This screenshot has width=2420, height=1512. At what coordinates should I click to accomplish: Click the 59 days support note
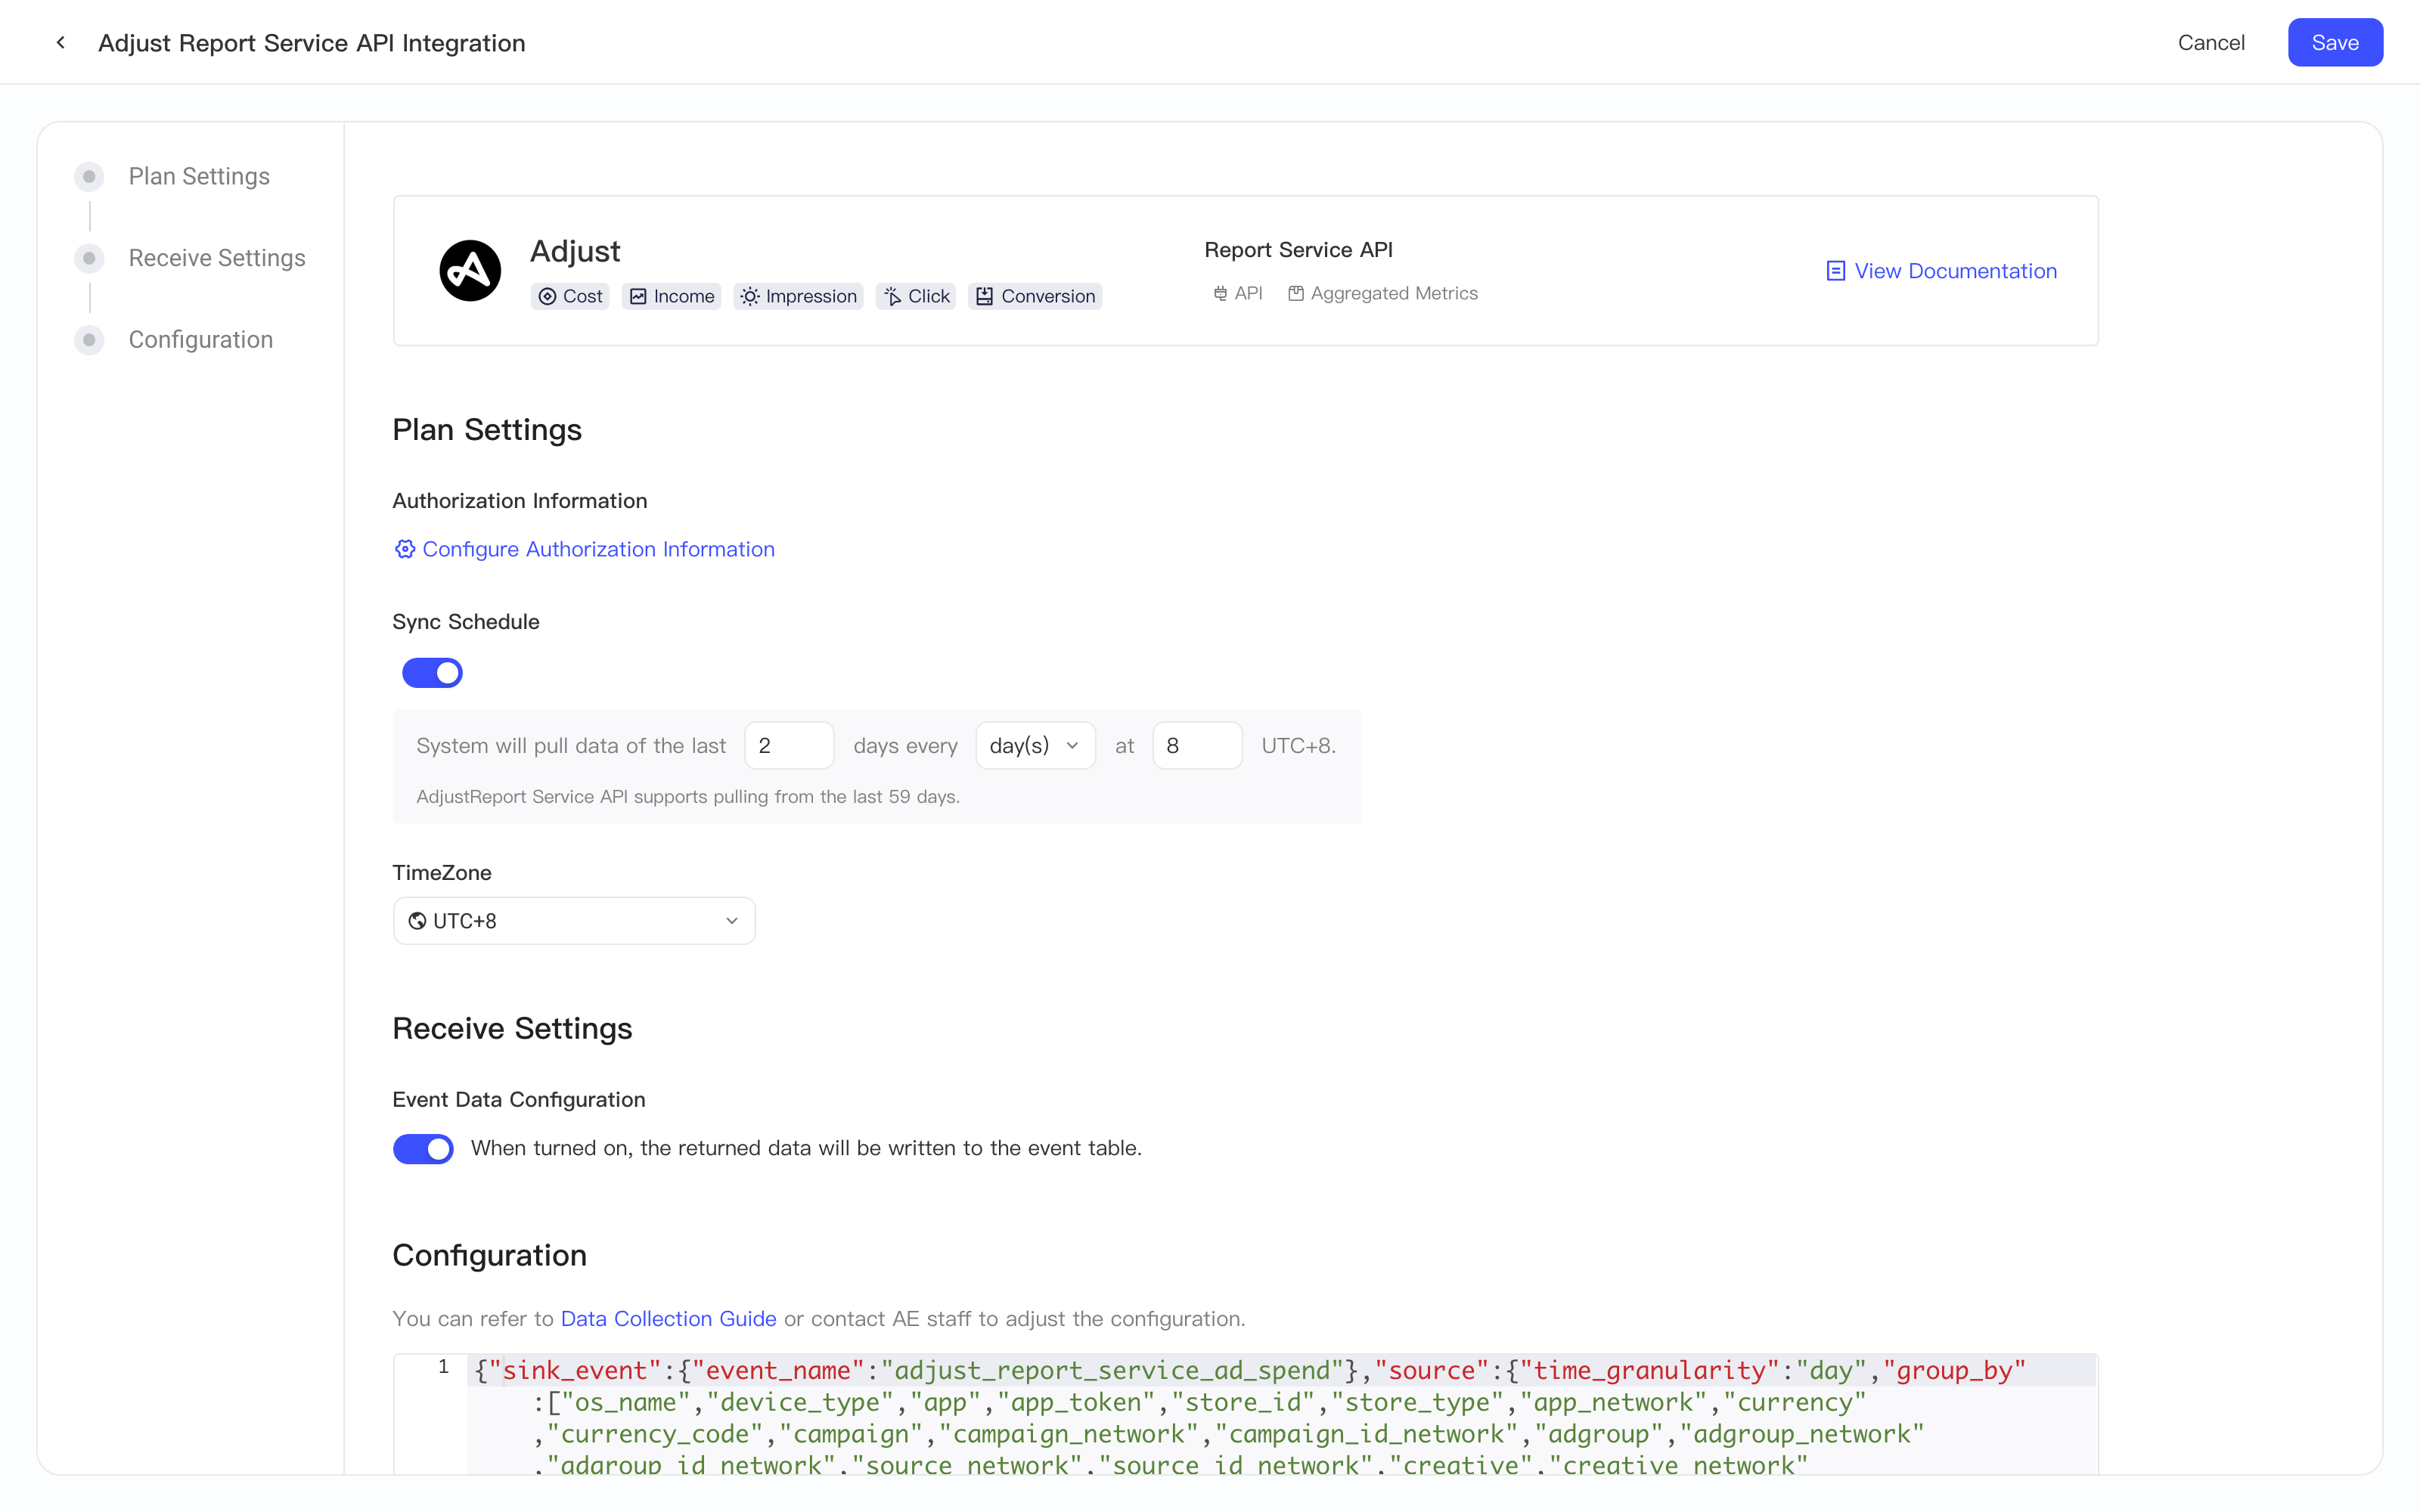(x=688, y=797)
